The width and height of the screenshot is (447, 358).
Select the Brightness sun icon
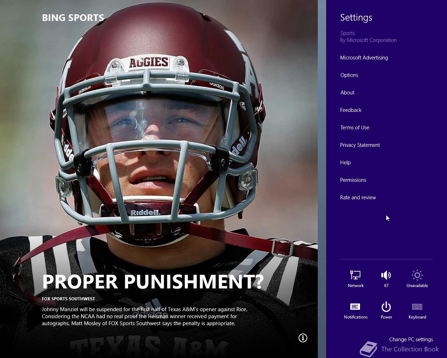pyautogui.click(x=417, y=275)
